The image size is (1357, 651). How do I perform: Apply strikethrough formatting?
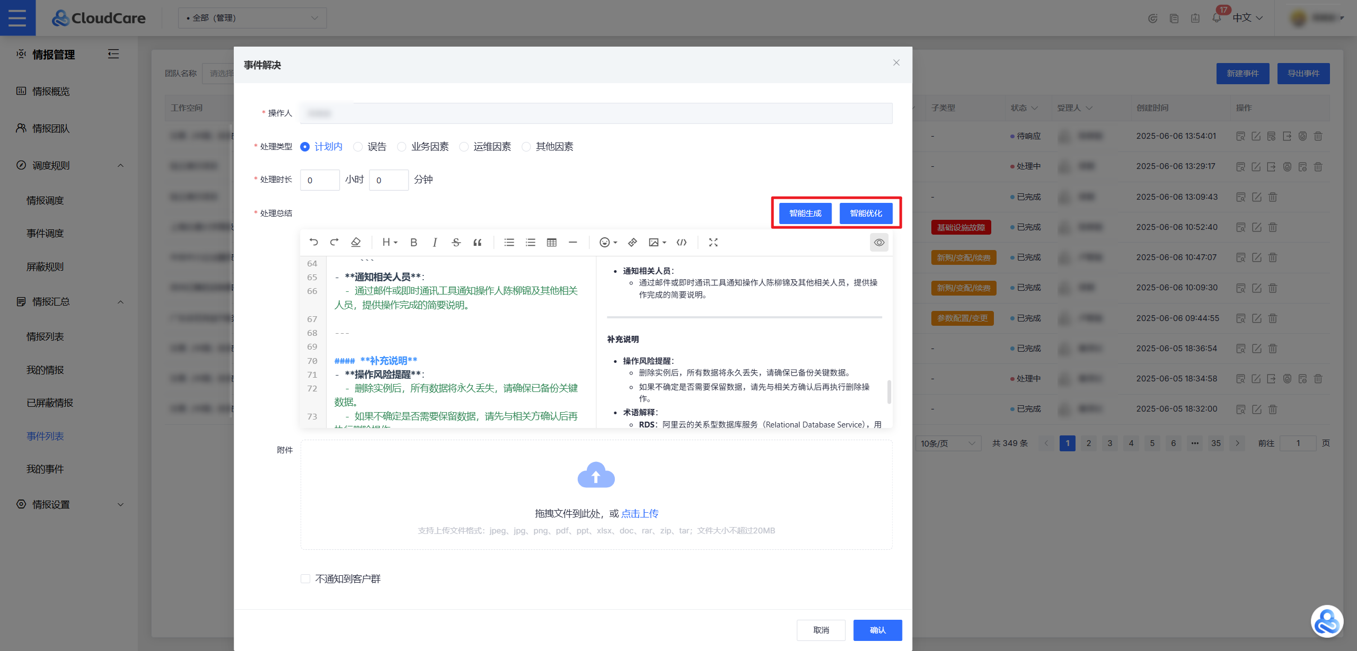click(456, 242)
